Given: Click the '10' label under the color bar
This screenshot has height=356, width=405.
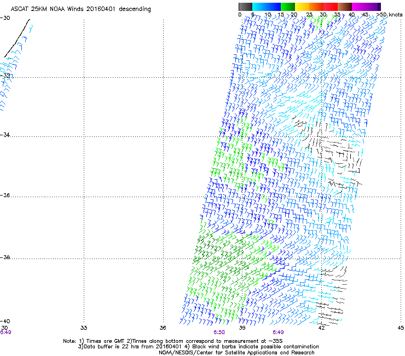Looking at the screenshot, I should [268, 15].
